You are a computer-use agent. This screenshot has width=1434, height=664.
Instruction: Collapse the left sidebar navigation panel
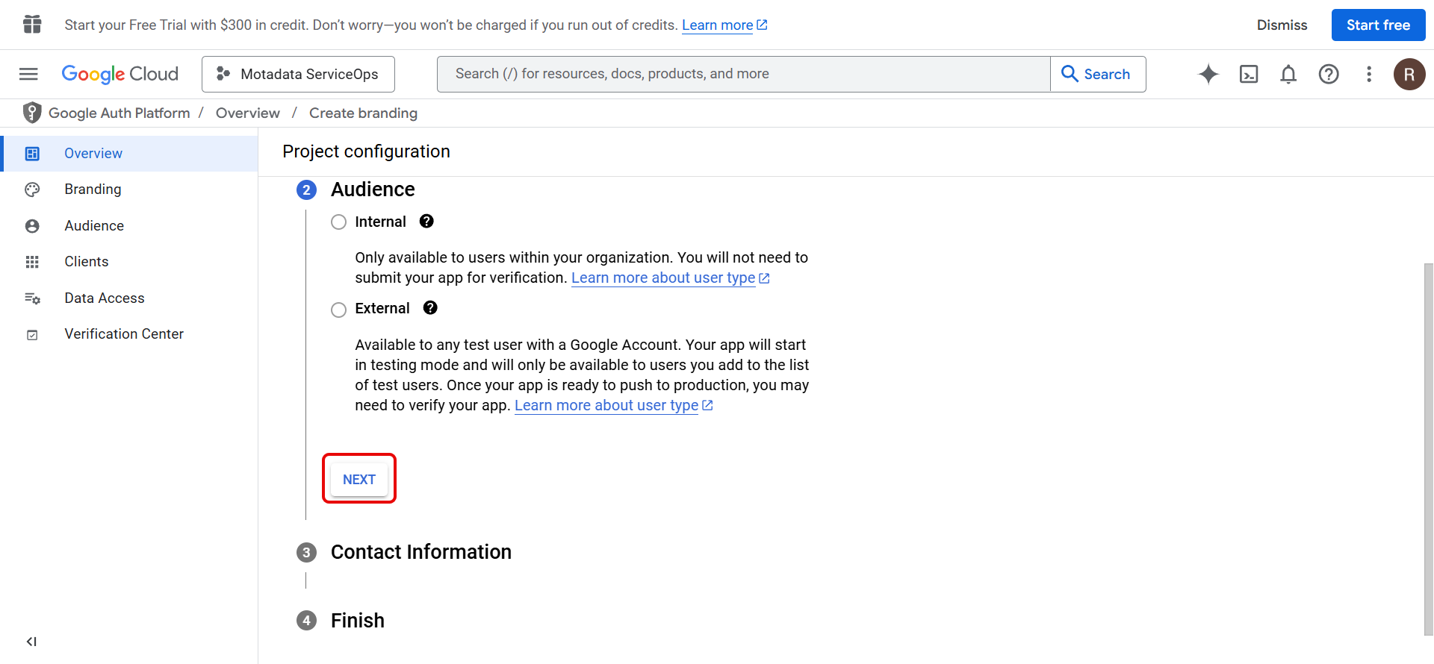(x=31, y=642)
